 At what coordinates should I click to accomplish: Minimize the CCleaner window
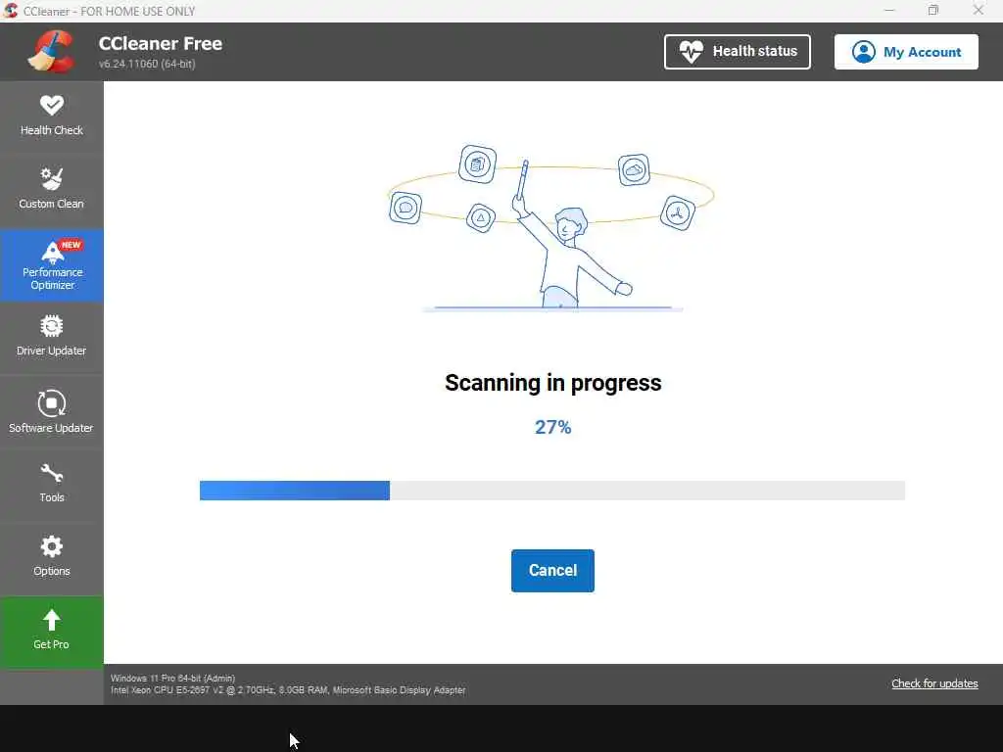click(x=889, y=11)
